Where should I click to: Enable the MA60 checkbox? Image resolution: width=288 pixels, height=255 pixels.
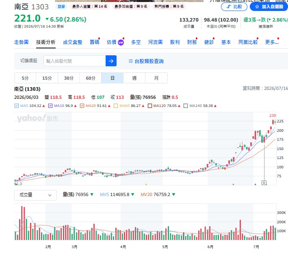[116, 106]
